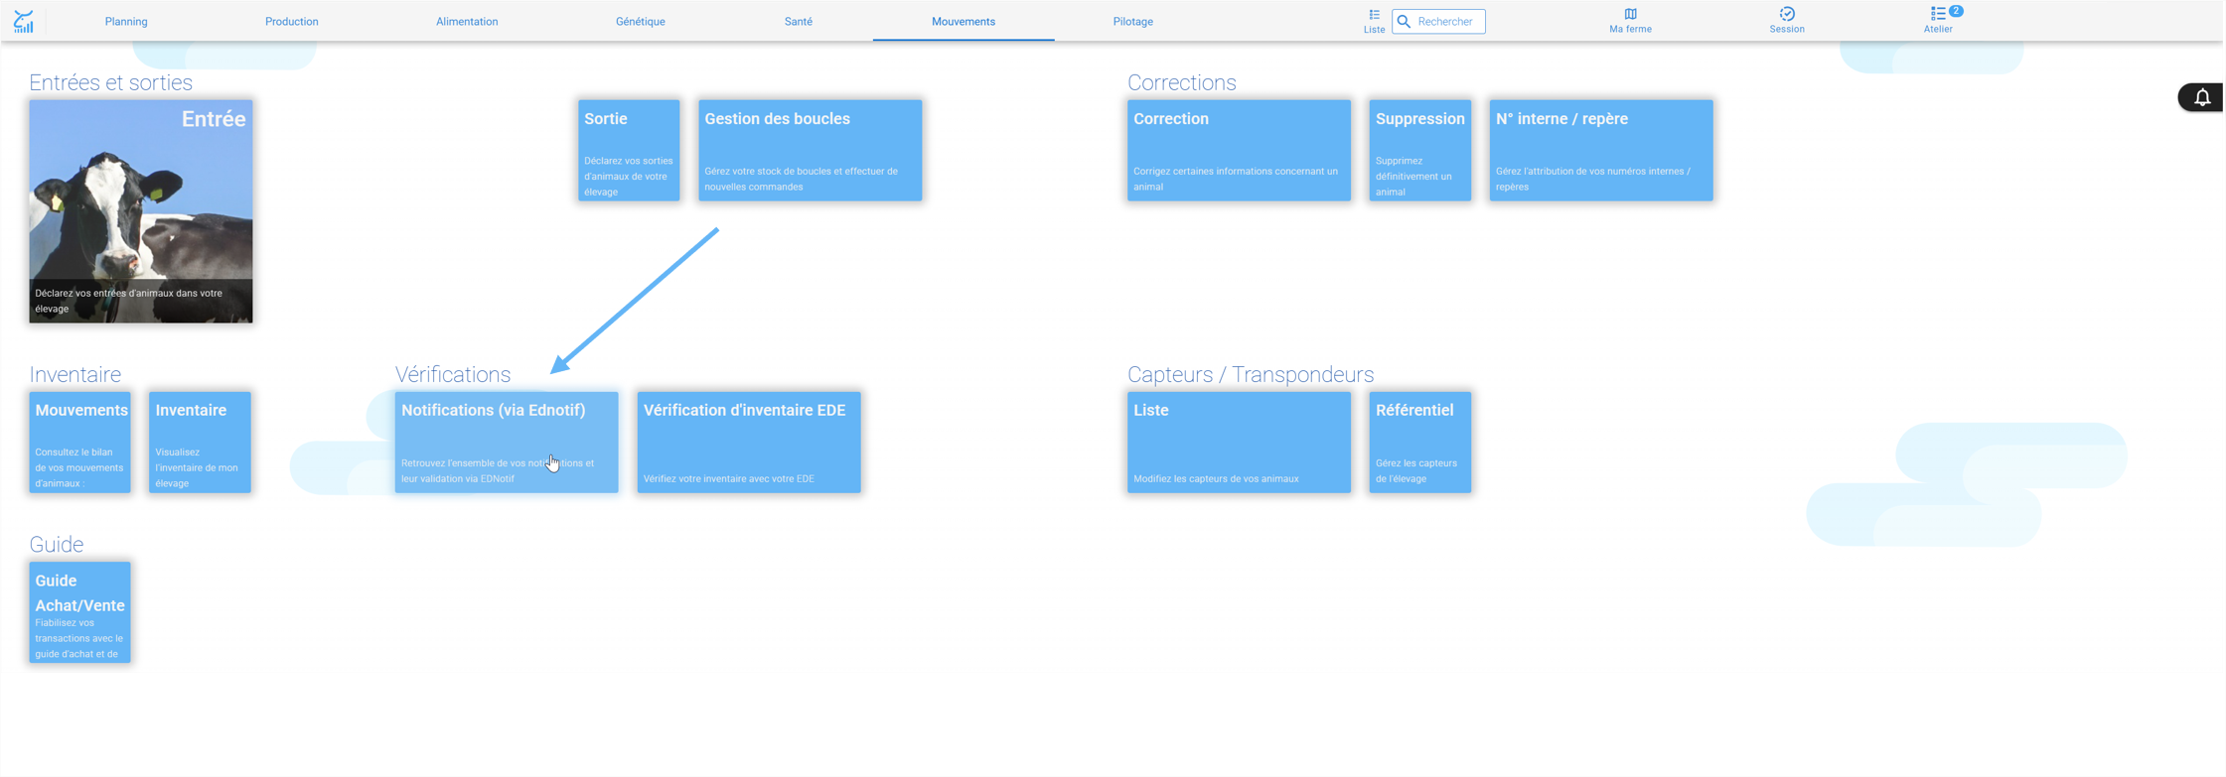The image size is (2226, 777).
Task: Open the Pilotage menu
Action: [1133, 22]
